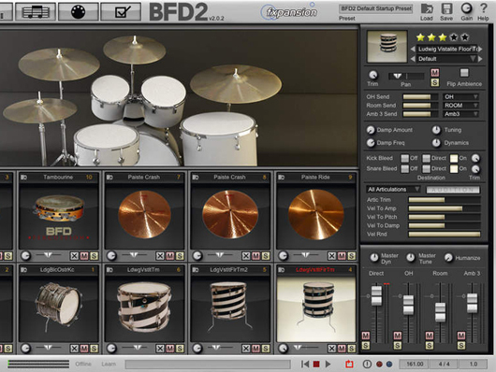This screenshot has width=496, height=372.
Task: Go to the previous kit piece before Ludwig Vistalite
Action: click(x=413, y=49)
